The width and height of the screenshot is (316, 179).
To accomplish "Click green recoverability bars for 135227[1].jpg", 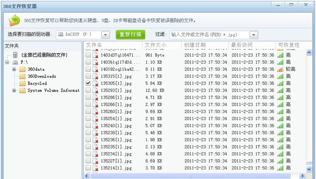I will [281, 161].
